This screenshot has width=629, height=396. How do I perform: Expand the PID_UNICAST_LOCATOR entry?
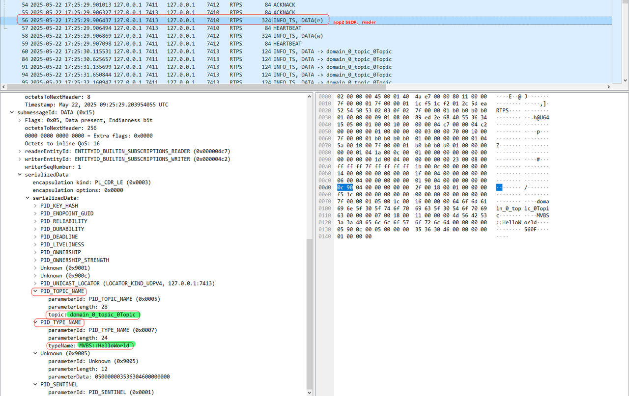[x=35, y=284]
